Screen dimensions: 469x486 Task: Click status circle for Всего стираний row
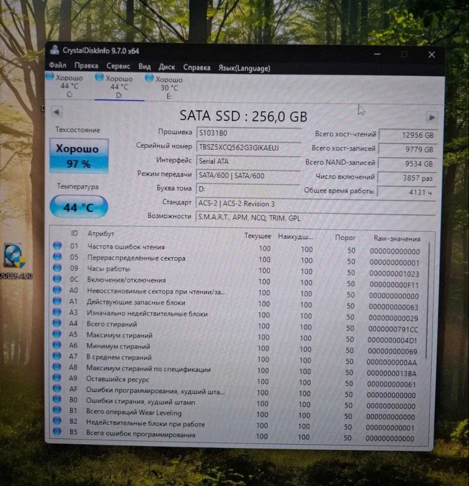(x=57, y=323)
